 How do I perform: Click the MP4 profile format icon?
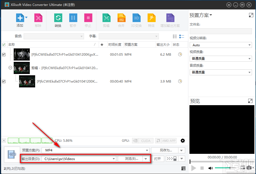tap(12, 155)
